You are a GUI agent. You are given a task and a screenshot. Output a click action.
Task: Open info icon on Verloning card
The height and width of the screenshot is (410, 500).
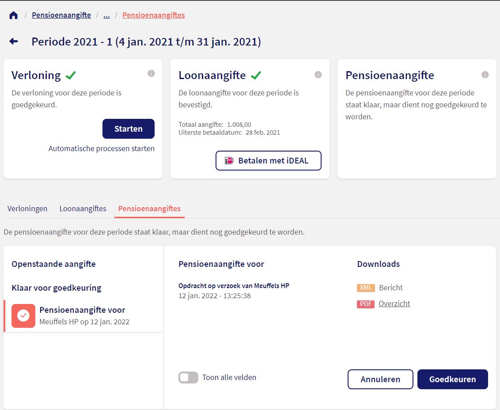pyautogui.click(x=151, y=74)
